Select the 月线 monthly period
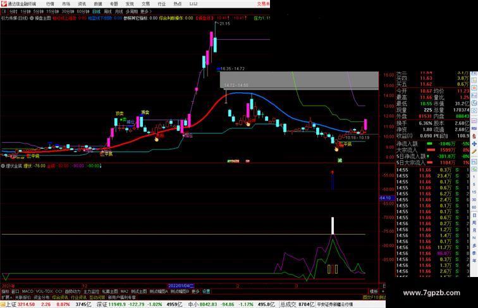This screenshot has height=308, width=478. (x=119, y=11)
